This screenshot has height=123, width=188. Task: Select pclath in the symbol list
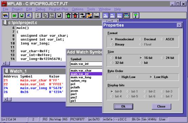pos(86,87)
